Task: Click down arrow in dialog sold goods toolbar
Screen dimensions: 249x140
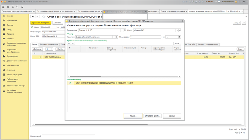Action: click(x=73, y=44)
